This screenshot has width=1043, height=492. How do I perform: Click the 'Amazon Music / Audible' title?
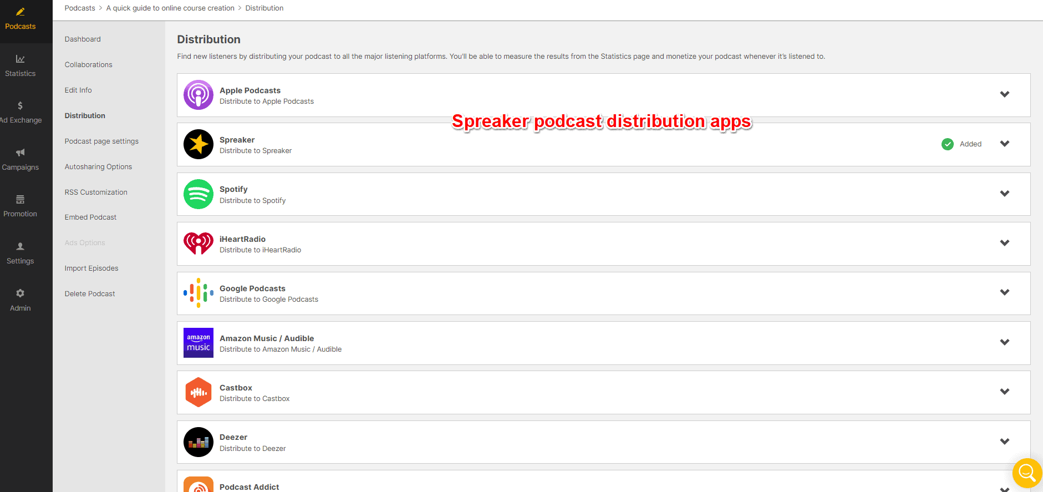[267, 338]
